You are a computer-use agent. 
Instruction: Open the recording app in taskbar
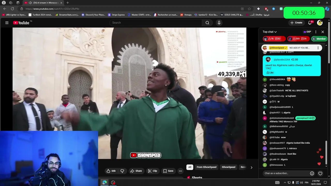[113, 183]
